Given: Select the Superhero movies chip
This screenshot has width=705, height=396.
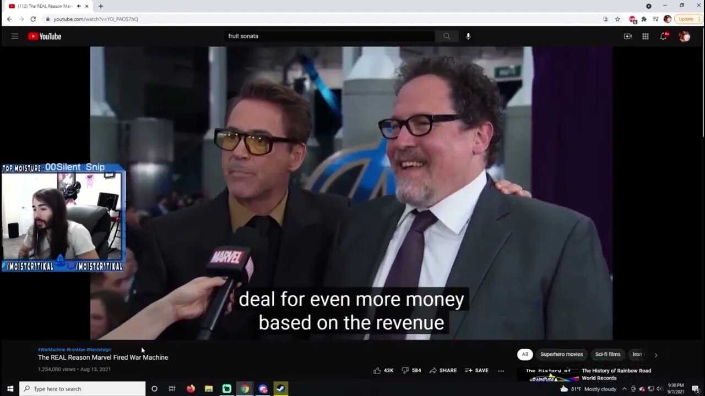Looking at the screenshot, I should pyautogui.click(x=561, y=355).
